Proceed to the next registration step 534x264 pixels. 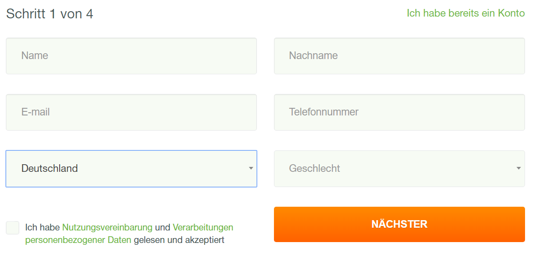[399, 224]
